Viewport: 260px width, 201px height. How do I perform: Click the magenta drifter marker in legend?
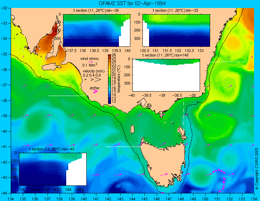(95, 91)
